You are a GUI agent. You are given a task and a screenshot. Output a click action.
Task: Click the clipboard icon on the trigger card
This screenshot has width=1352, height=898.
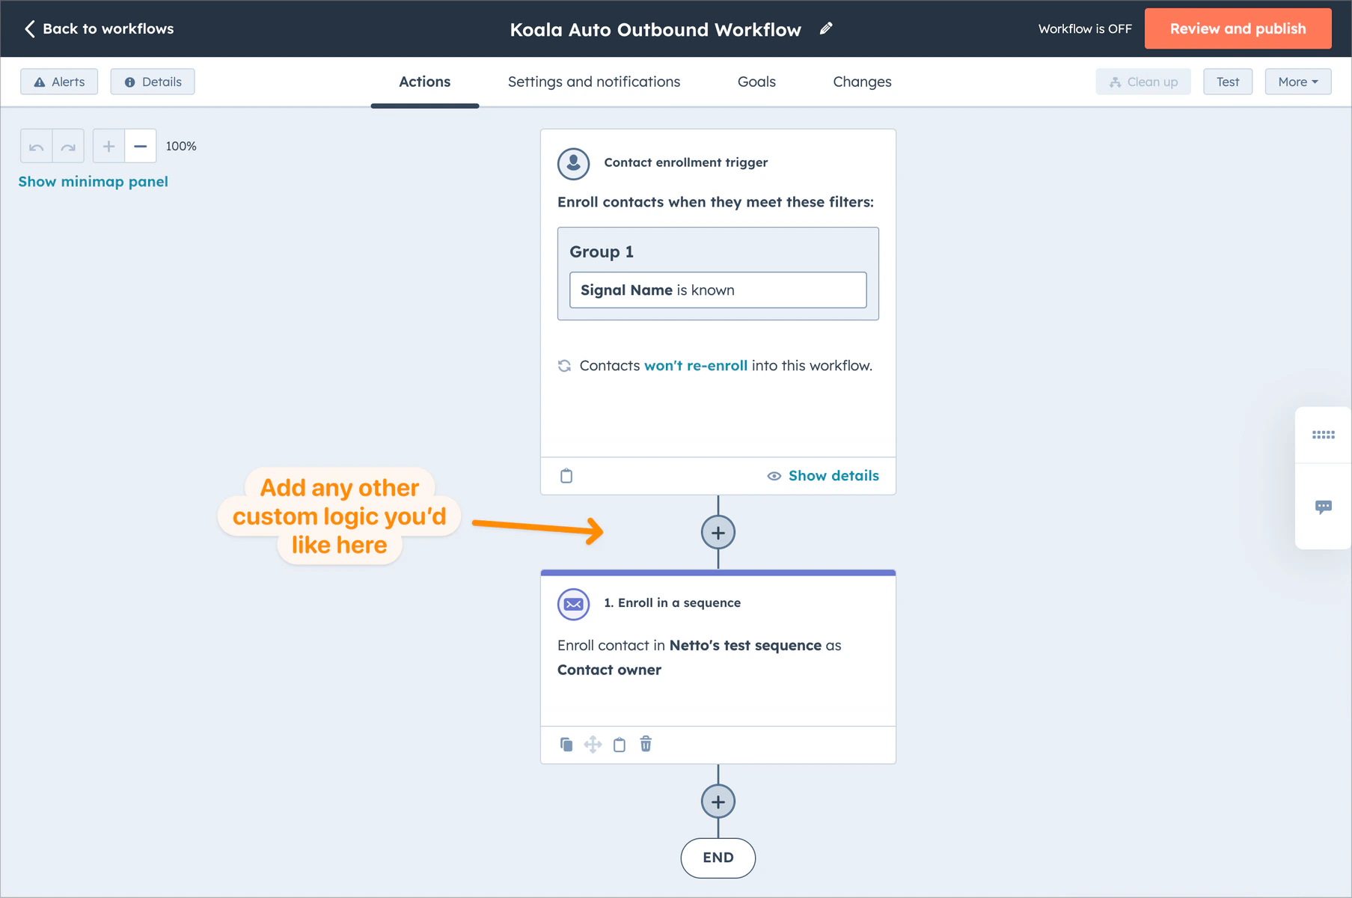[x=566, y=475]
